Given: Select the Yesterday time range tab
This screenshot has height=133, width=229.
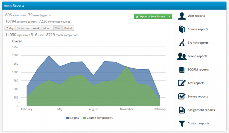Looking at the screenshot, I should coord(23,28).
